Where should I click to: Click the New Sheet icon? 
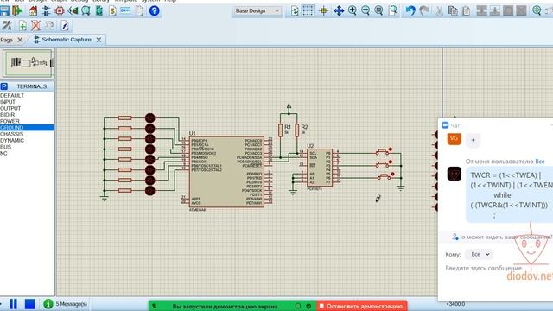(x=22, y=25)
